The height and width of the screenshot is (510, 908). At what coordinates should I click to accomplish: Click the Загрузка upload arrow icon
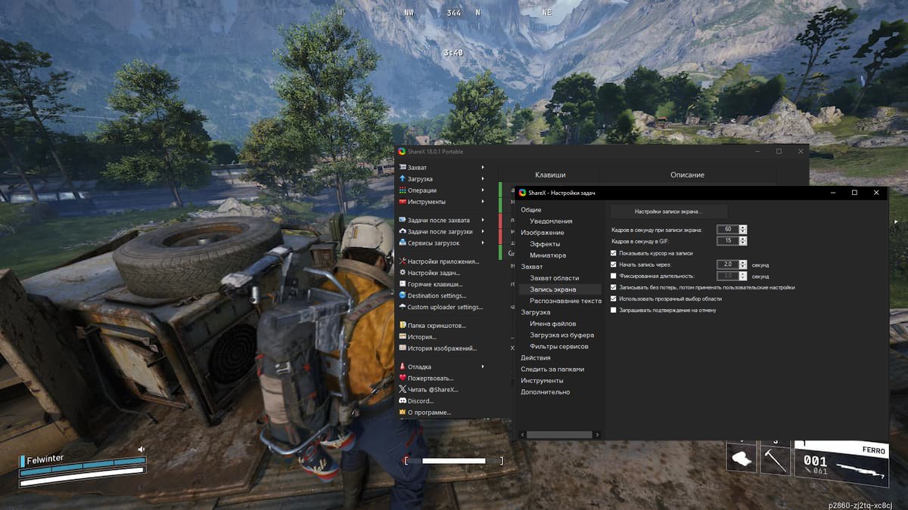[x=403, y=179]
